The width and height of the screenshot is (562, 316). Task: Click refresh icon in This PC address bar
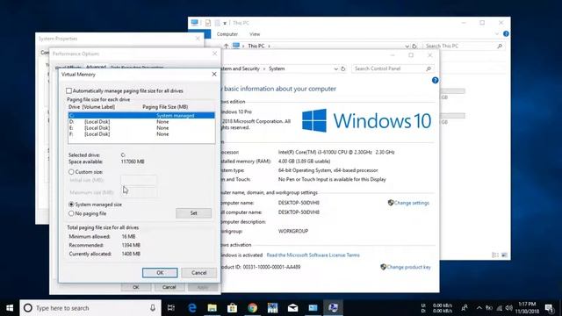tap(414, 46)
